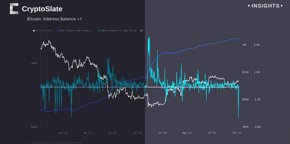Viewport: 290px width, 144px height.
Task: Click the INSIGHTS label
Action: tap(265, 6)
